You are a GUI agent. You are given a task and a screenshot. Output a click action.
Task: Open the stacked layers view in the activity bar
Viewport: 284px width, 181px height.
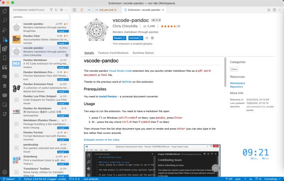[x=4, y=95]
